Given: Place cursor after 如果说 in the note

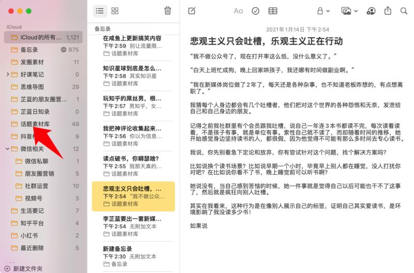Looking at the screenshot, I should click(x=209, y=226).
